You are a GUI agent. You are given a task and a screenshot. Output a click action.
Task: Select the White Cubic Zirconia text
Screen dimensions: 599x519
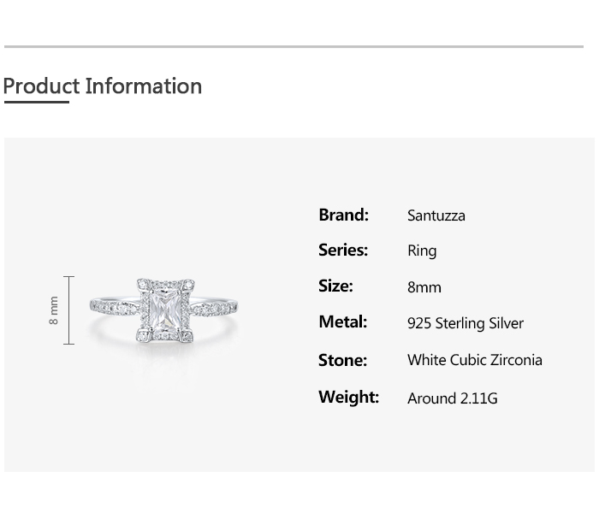[x=475, y=360]
